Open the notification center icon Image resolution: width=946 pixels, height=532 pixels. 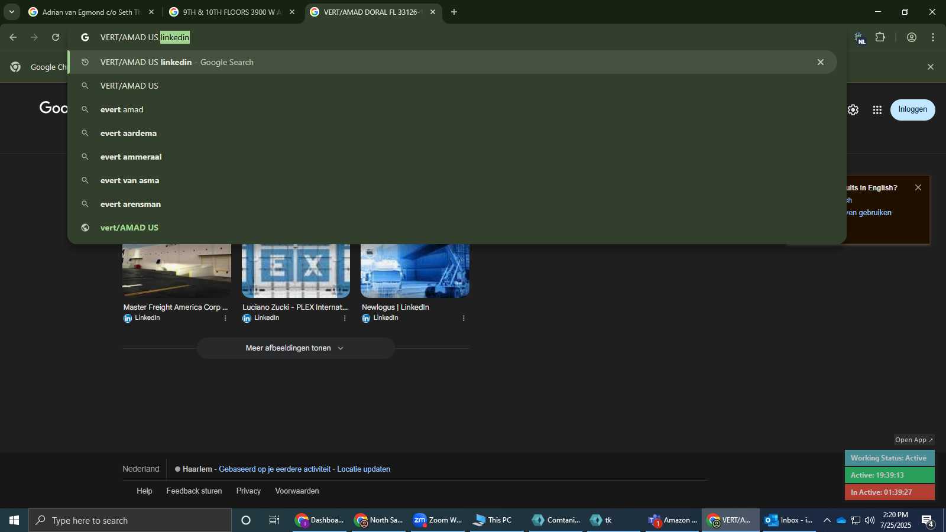pos(928,521)
